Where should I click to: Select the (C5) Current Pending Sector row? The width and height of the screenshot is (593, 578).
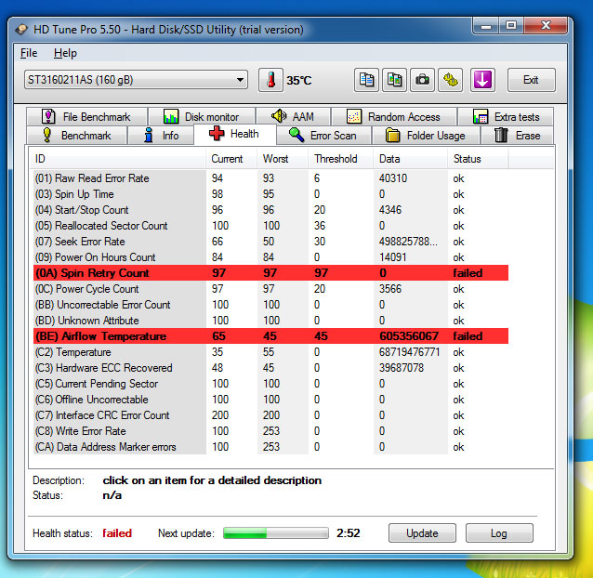click(x=270, y=384)
